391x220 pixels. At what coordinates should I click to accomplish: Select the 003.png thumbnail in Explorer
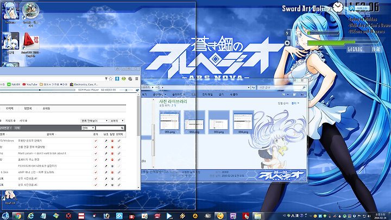click(219, 122)
